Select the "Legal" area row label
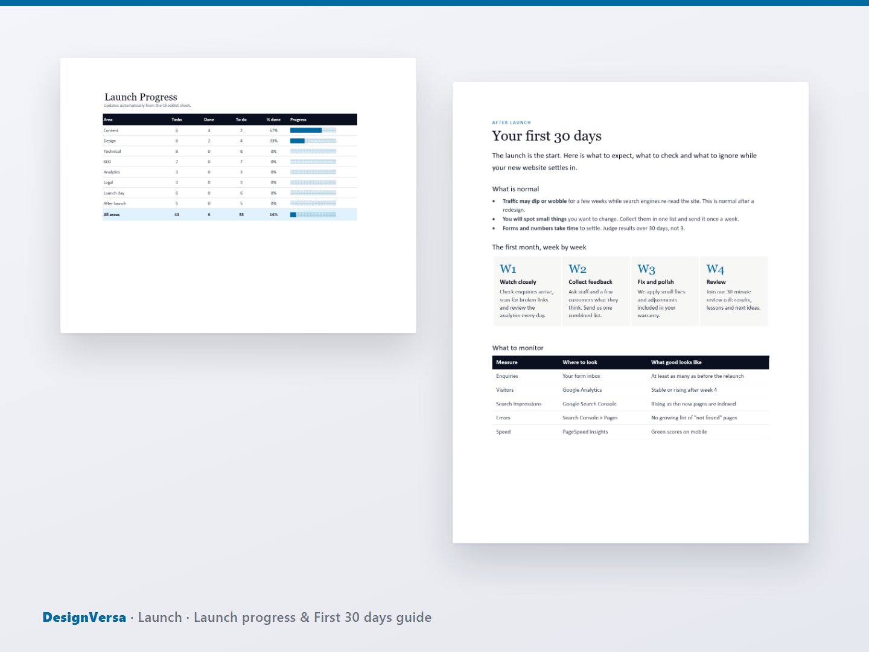Screen dimensions: 869x652 point(108,182)
